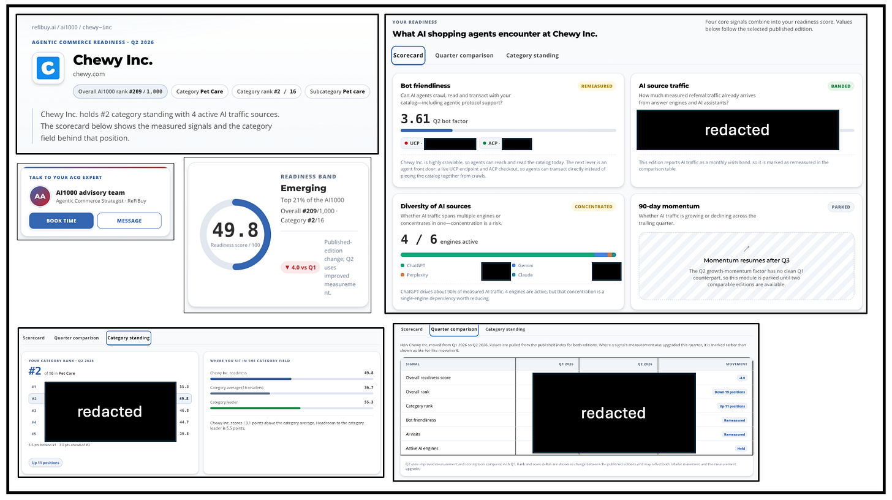This screenshot has height=500, width=892.
Task: Click the PARKED badge on 90-day momentum
Action: tap(841, 207)
